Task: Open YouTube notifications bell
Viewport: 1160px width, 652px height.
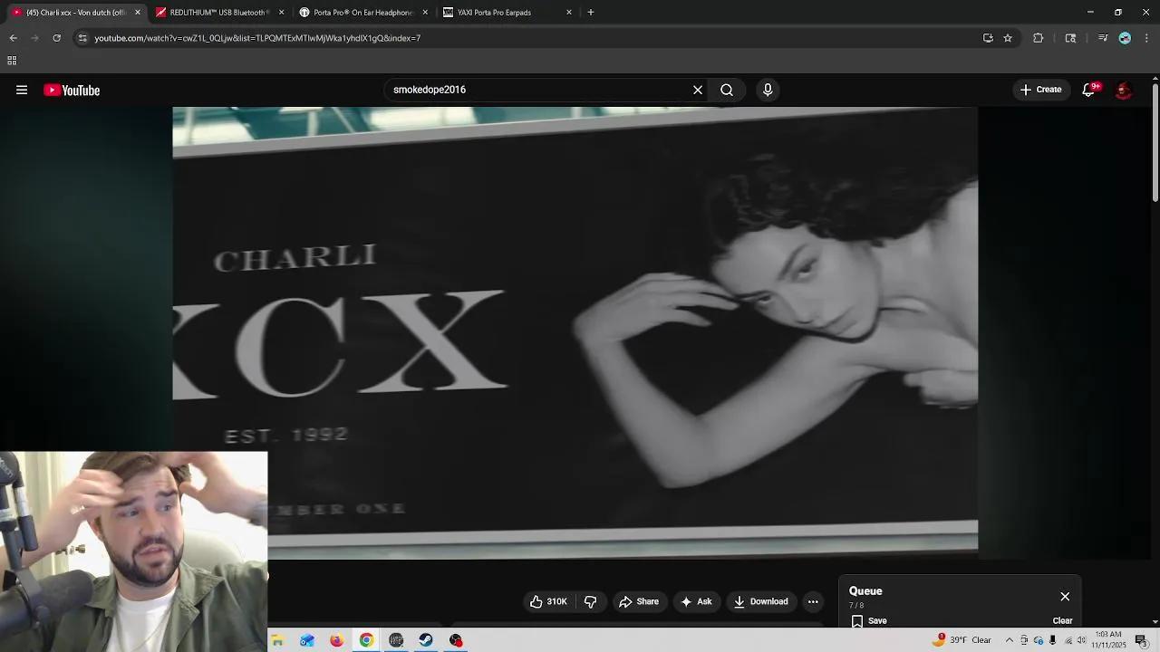Action: click(1088, 90)
